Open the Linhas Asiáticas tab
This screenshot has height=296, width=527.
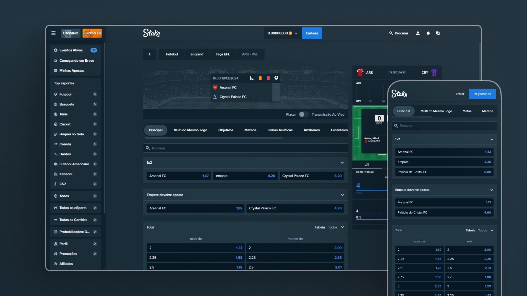click(x=280, y=130)
